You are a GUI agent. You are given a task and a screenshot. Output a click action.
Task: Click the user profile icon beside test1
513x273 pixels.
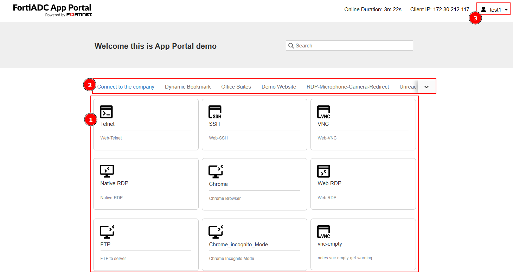[483, 9]
